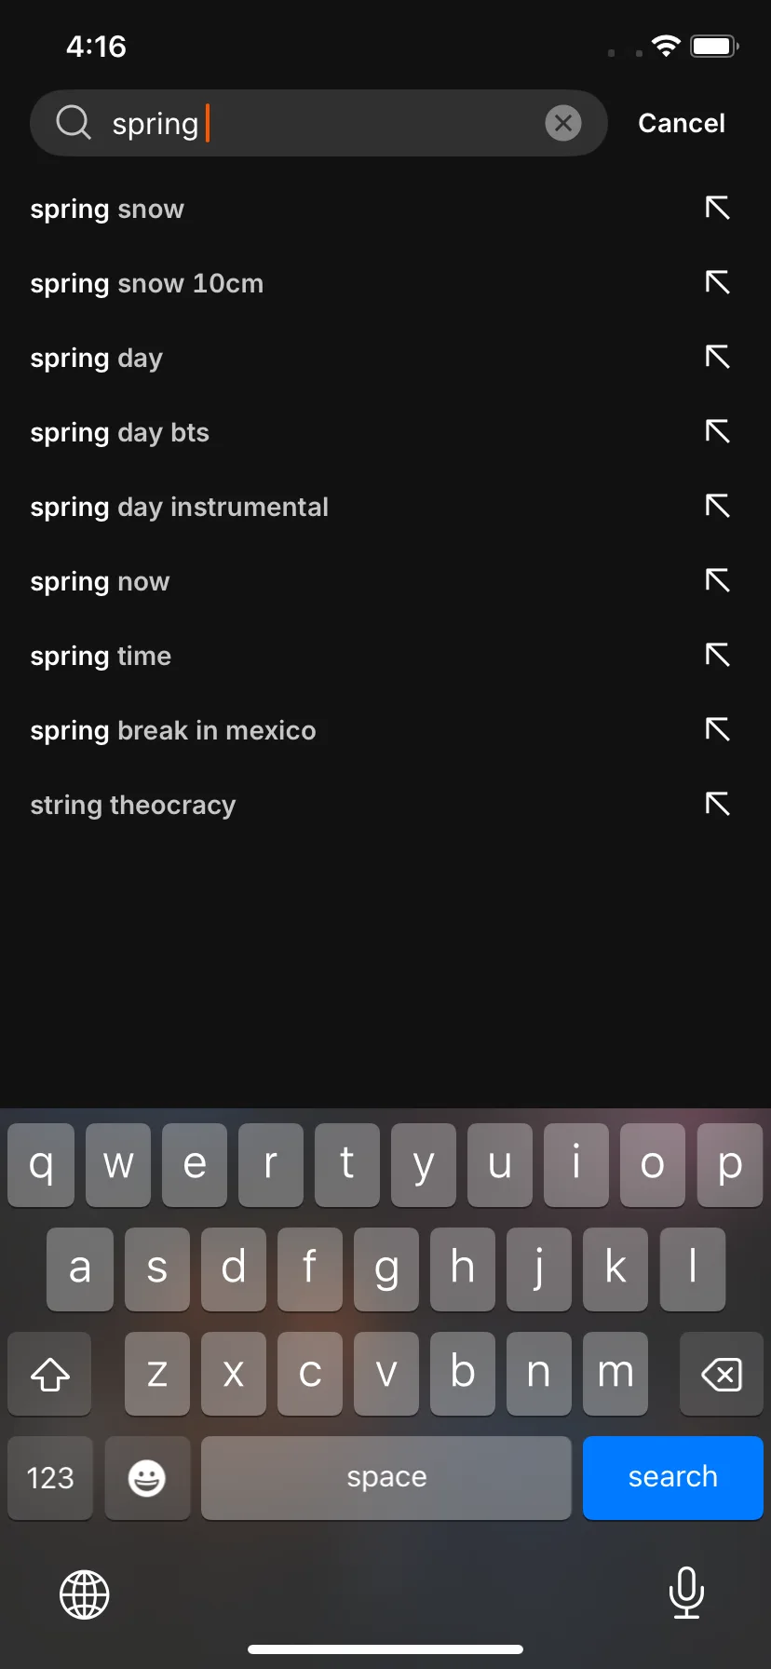Image resolution: width=771 pixels, height=1669 pixels.
Task: Choose the spring snow 10cm suggestion
Action: (x=385, y=283)
